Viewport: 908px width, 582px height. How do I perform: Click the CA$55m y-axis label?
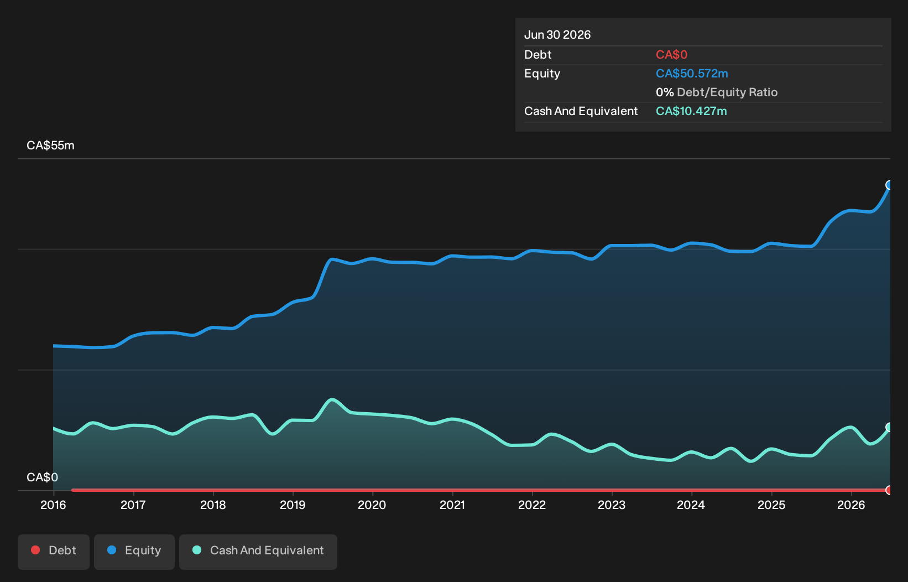[50, 145]
